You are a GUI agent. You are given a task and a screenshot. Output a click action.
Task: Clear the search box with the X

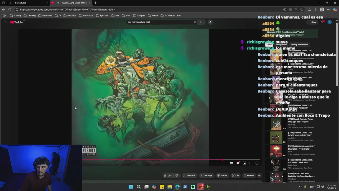(x=195, y=22)
